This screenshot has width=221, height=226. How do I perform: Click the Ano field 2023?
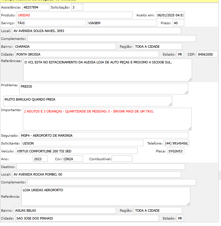[40, 159]
